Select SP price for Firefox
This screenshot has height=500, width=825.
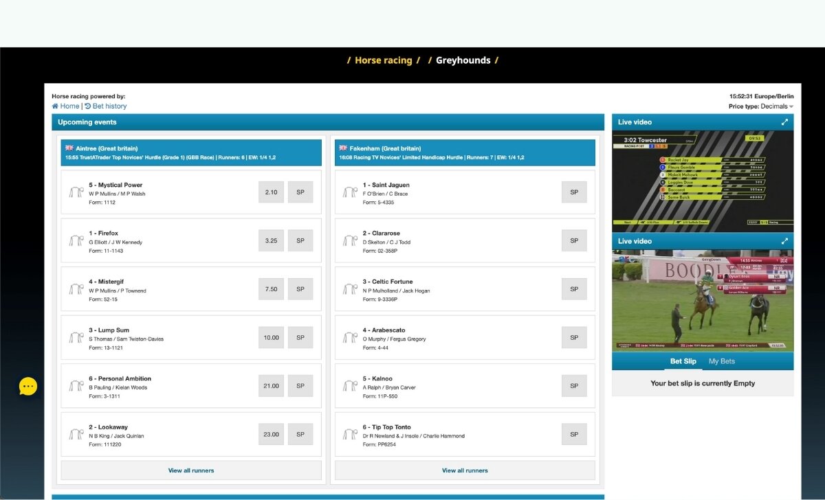300,240
